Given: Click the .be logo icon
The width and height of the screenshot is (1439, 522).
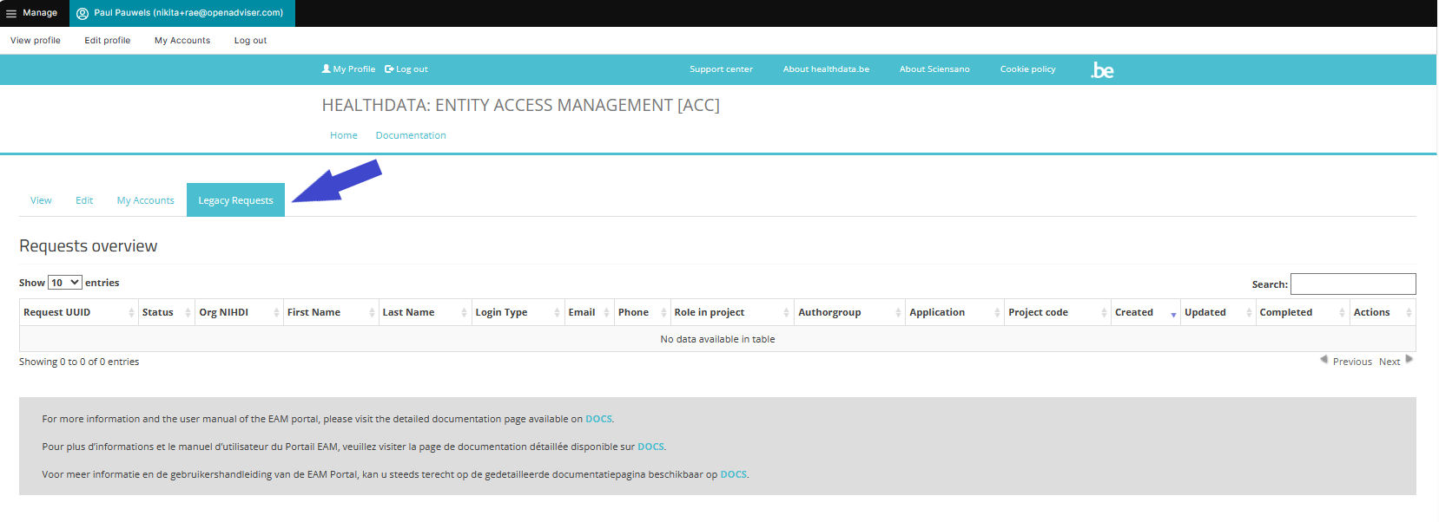Looking at the screenshot, I should click(1102, 70).
